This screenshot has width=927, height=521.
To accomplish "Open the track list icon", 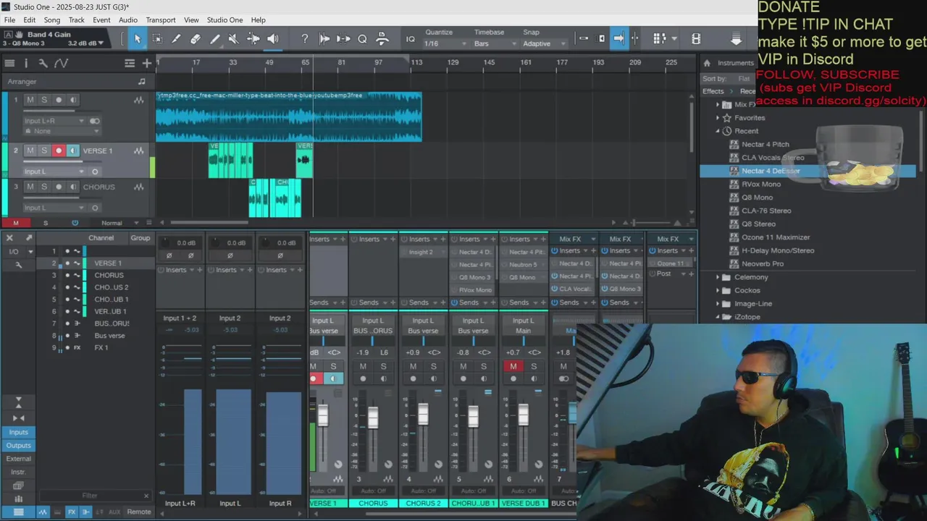I will (9, 64).
